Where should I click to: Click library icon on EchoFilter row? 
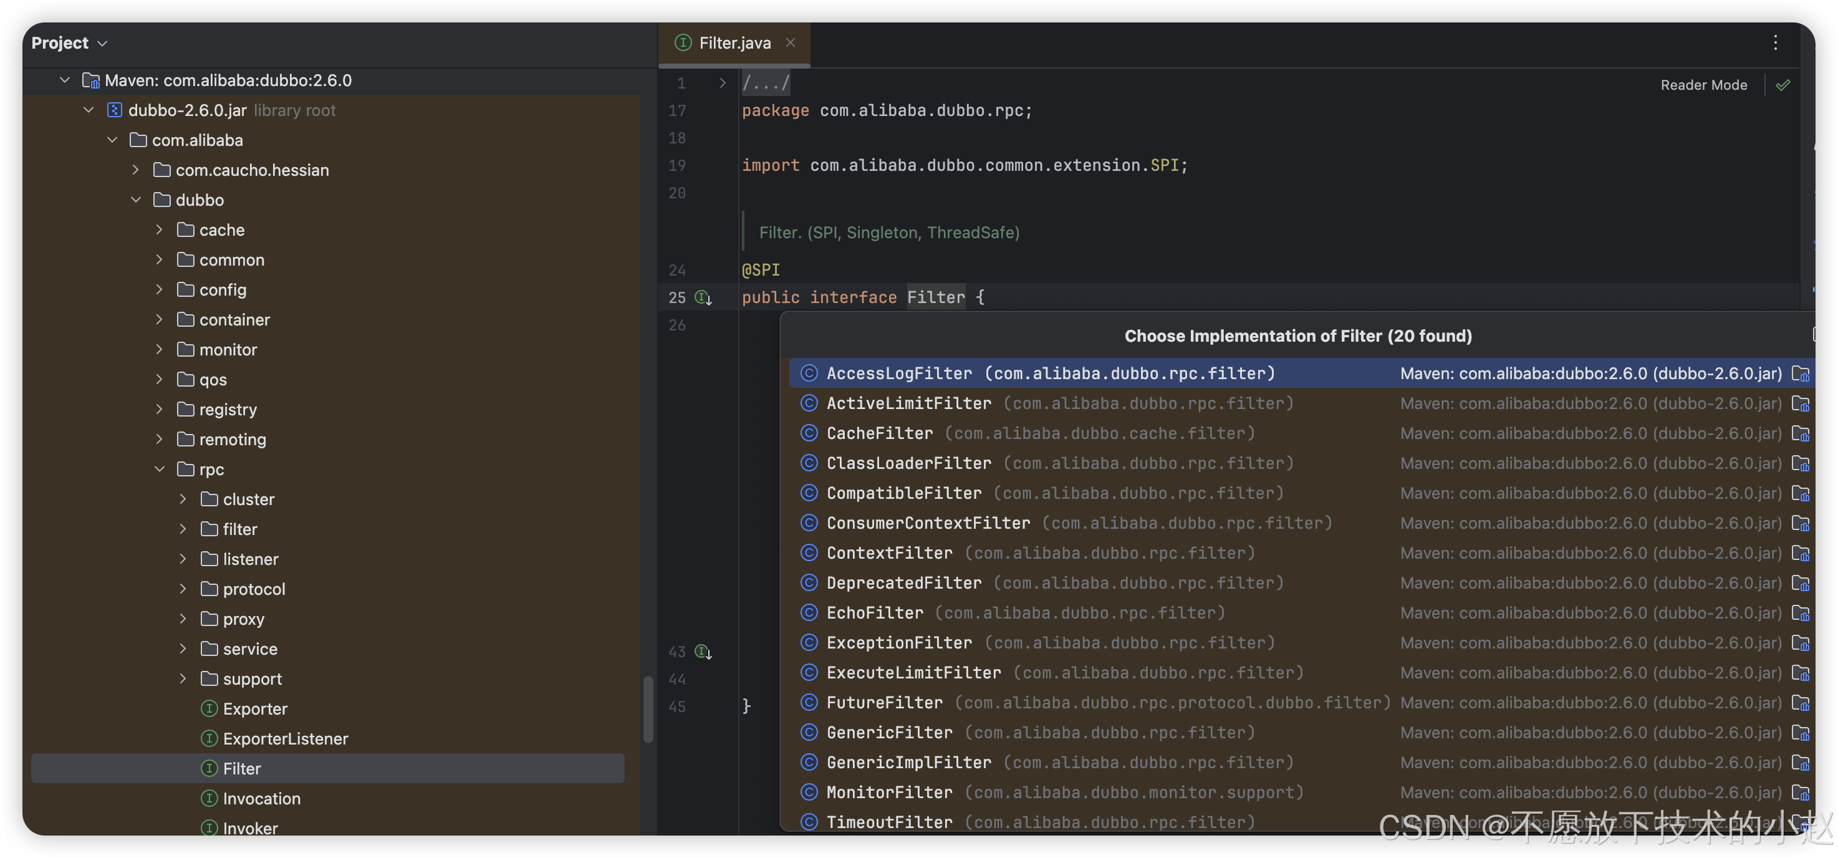point(1801,613)
